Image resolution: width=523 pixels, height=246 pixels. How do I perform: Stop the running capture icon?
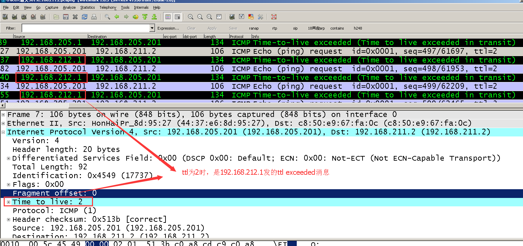pyautogui.click(x=33, y=17)
